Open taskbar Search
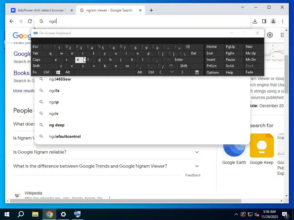 point(21,214)
